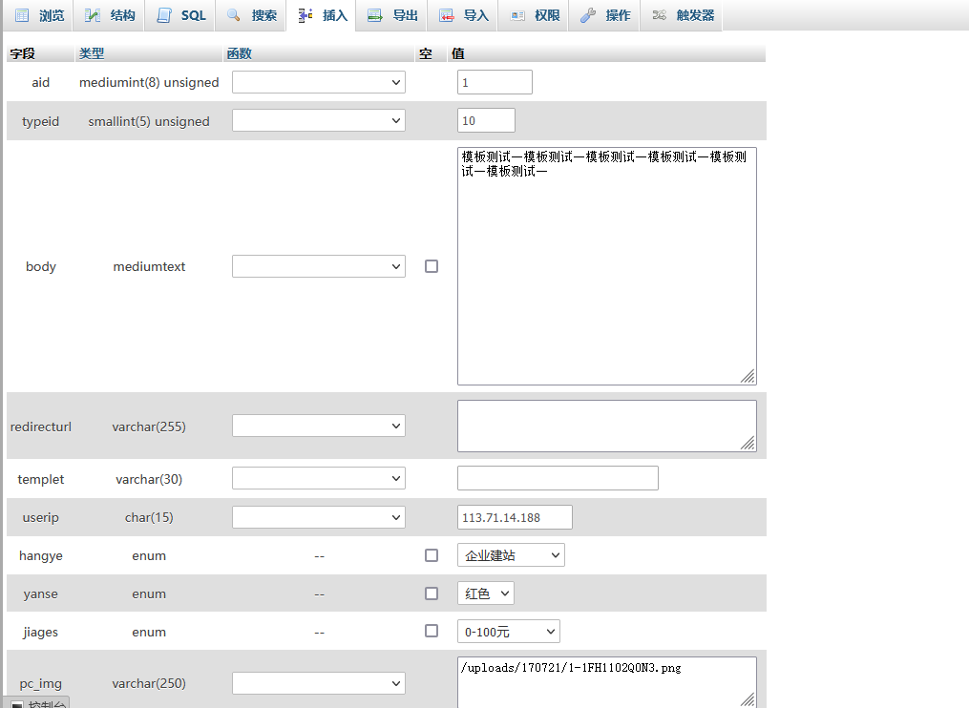
Task: Click the char(15) type label
Action: pos(149,517)
